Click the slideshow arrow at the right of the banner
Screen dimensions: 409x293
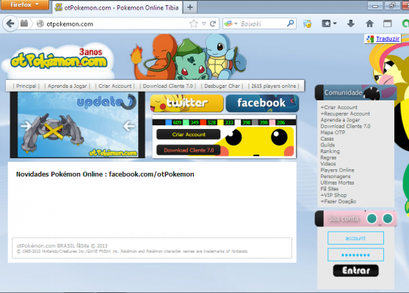pos(129,126)
